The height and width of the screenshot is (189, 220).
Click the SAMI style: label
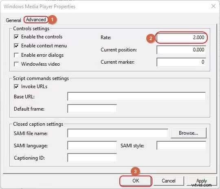(x=132, y=146)
